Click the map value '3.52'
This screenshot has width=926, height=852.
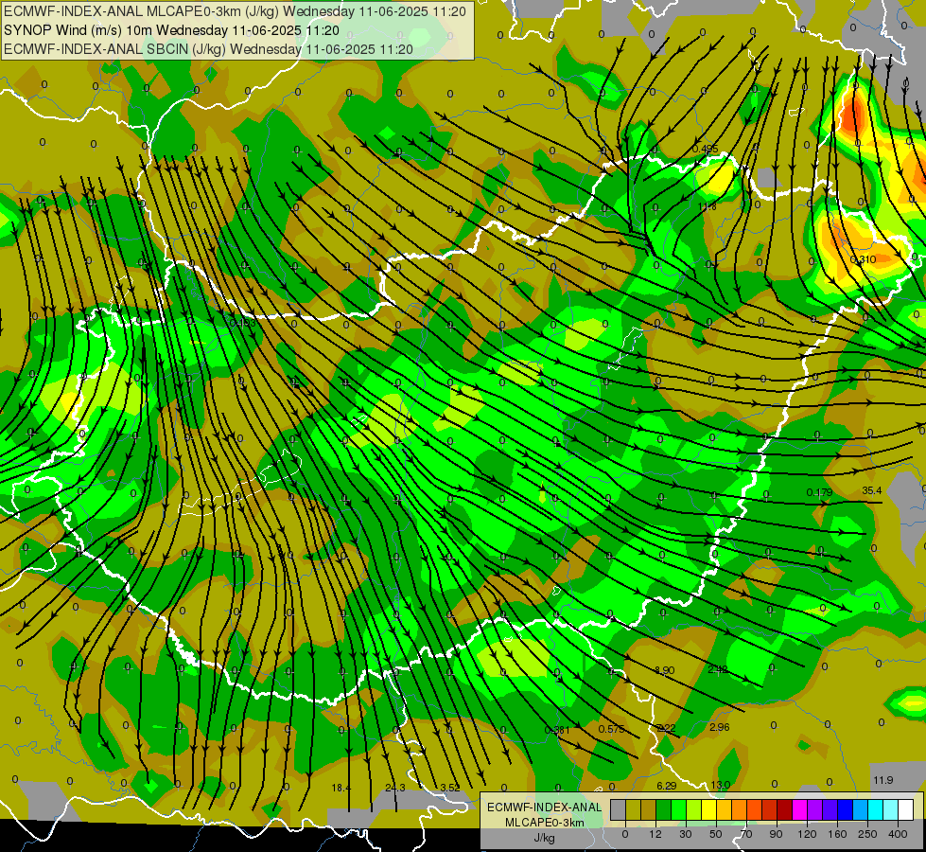pos(450,788)
